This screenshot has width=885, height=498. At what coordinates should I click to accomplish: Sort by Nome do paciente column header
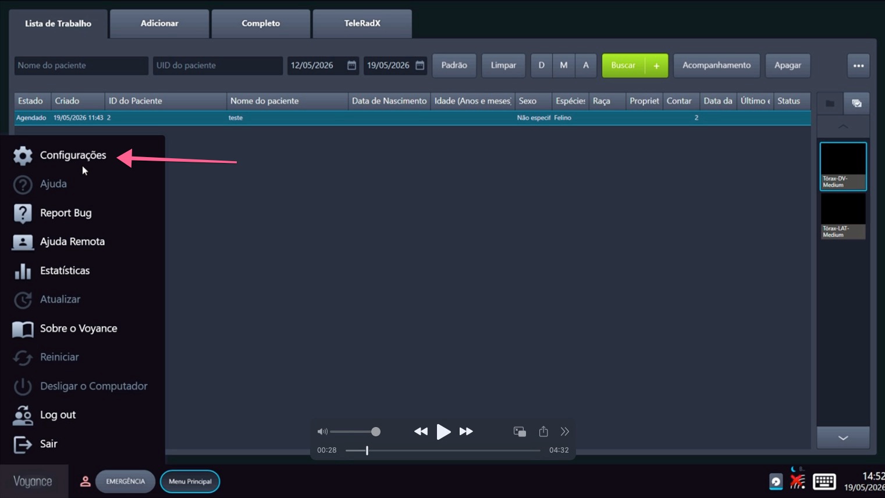287,101
